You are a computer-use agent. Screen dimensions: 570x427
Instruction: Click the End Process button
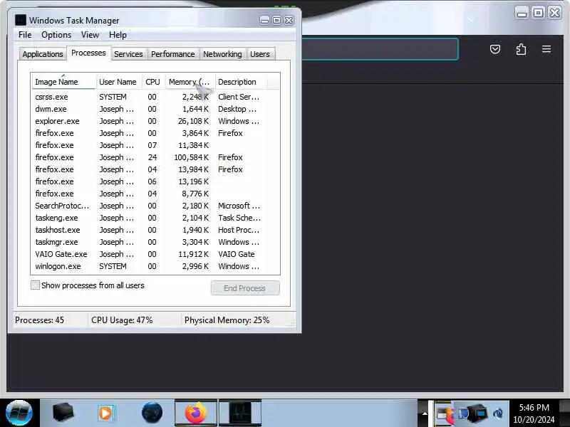click(x=245, y=288)
